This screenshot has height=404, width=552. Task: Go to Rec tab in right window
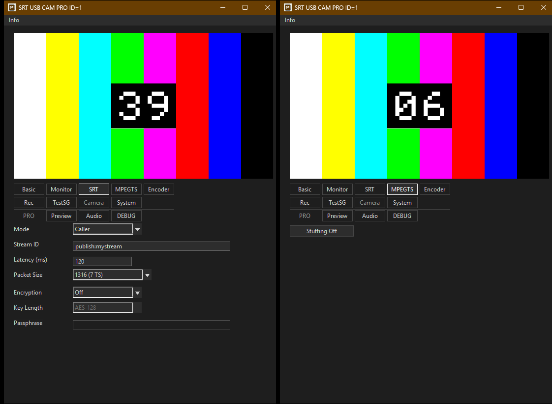click(x=305, y=203)
